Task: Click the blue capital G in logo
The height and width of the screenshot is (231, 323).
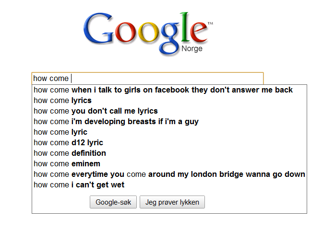Action: [98, 28]
